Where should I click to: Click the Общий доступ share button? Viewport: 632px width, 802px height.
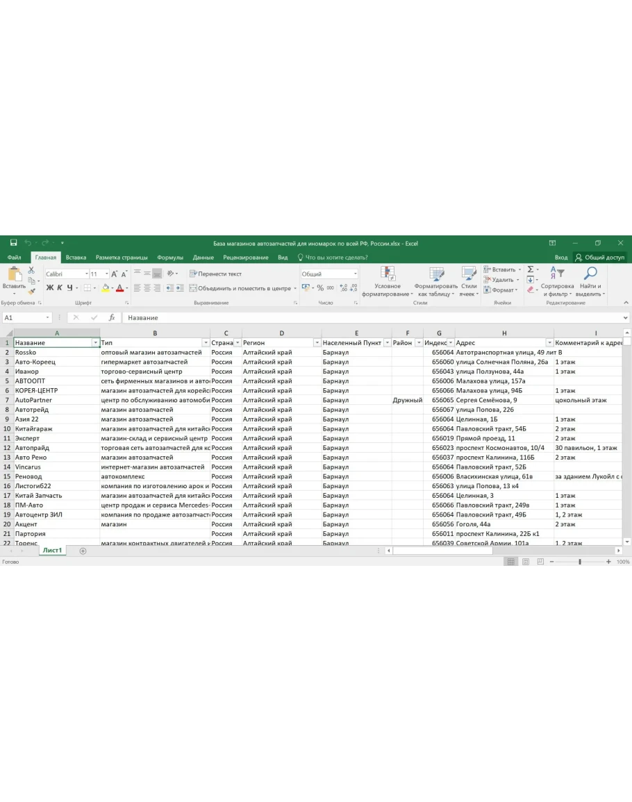[600, 258]
